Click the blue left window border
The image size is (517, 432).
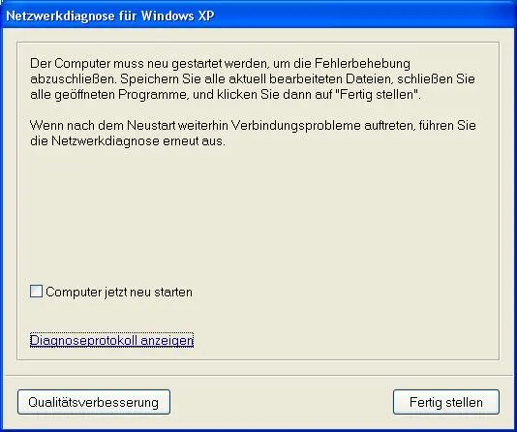1,231
